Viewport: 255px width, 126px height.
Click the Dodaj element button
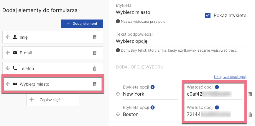pos(82,24)
